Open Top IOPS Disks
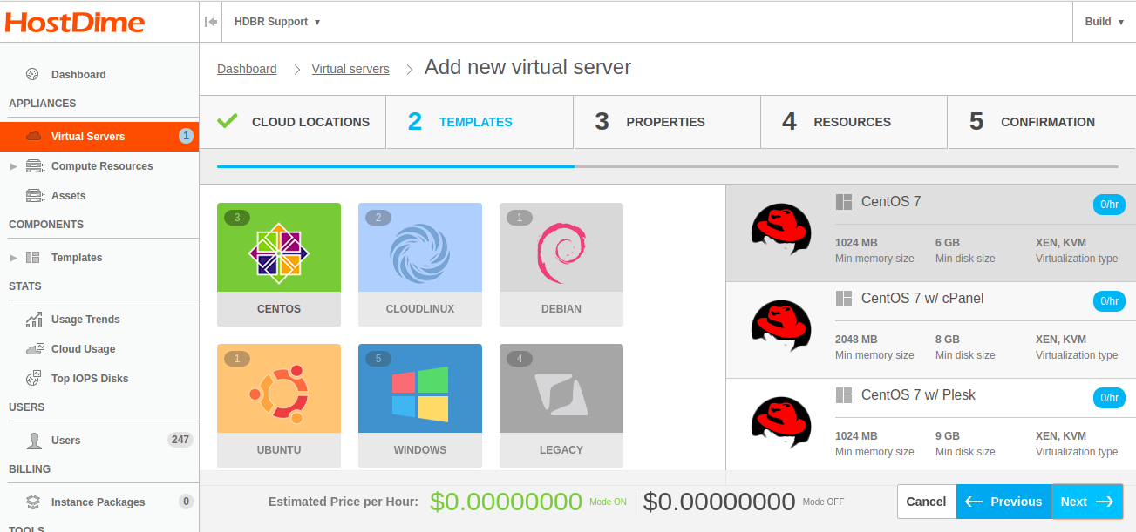The width and height of the screenshot is (1136, 532). [90, 379]
